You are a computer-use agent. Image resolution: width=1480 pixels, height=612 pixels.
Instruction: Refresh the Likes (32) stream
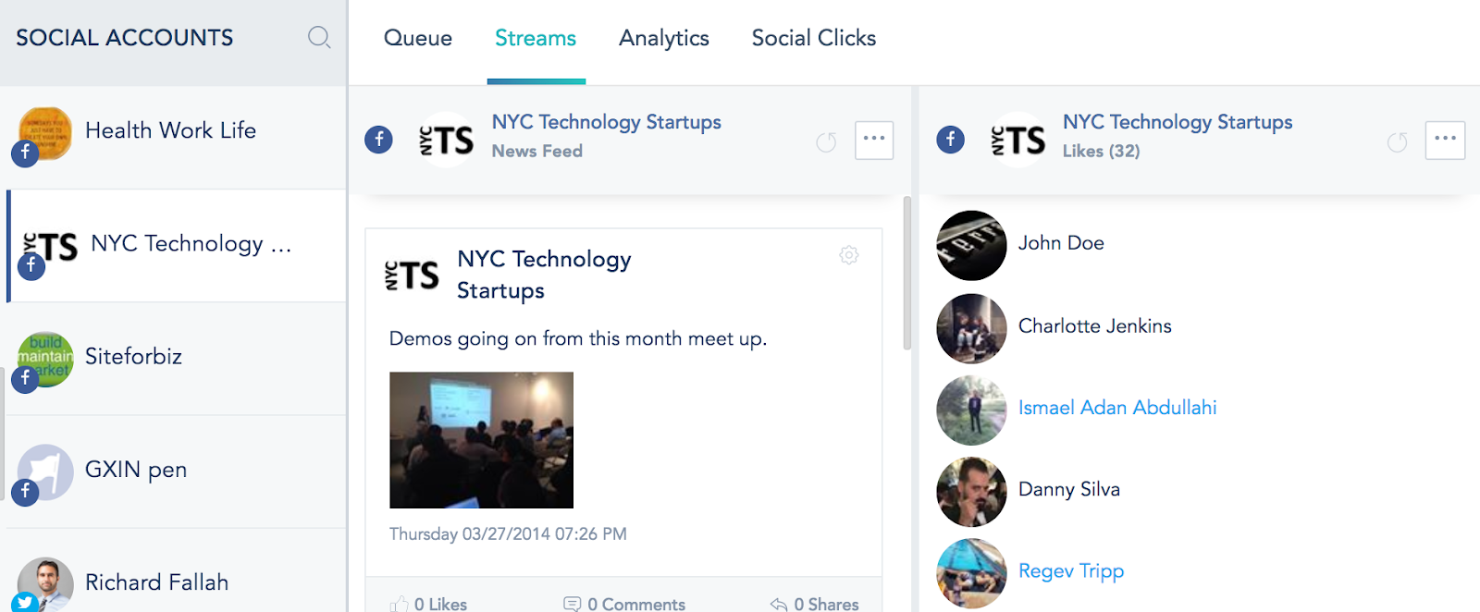point(1398,141)
